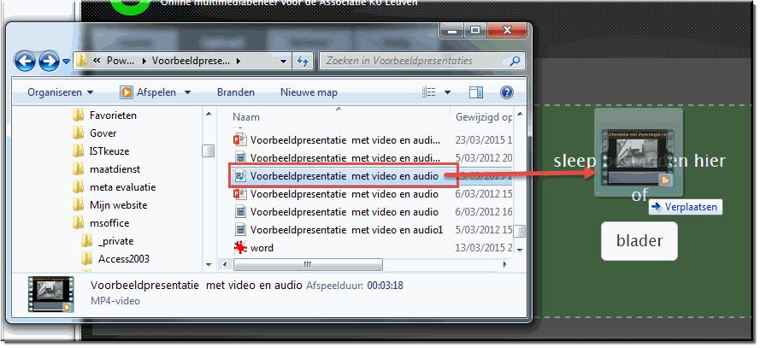Expand the Afspelen dropdown arrow
The image size is (760, 348).
(x=187, y=92)
